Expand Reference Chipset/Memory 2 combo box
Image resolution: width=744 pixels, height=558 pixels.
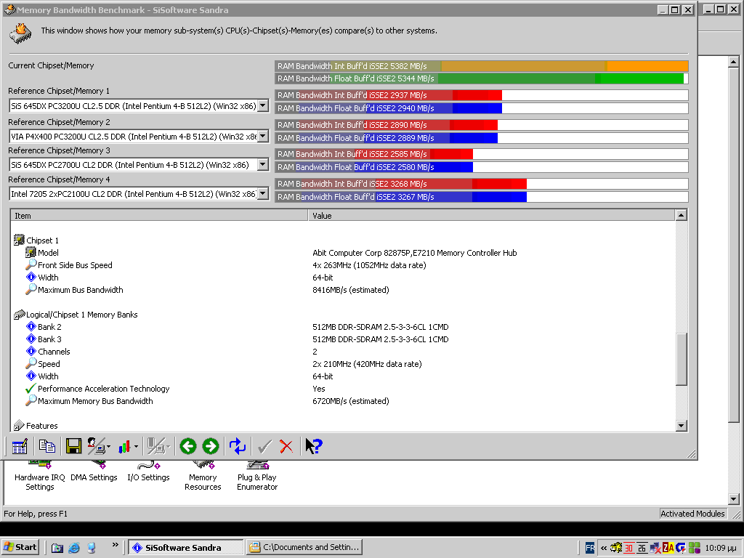click(262, 136)
